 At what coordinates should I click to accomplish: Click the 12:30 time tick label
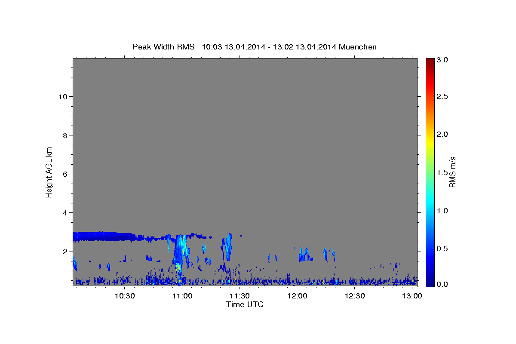point(355,296)
